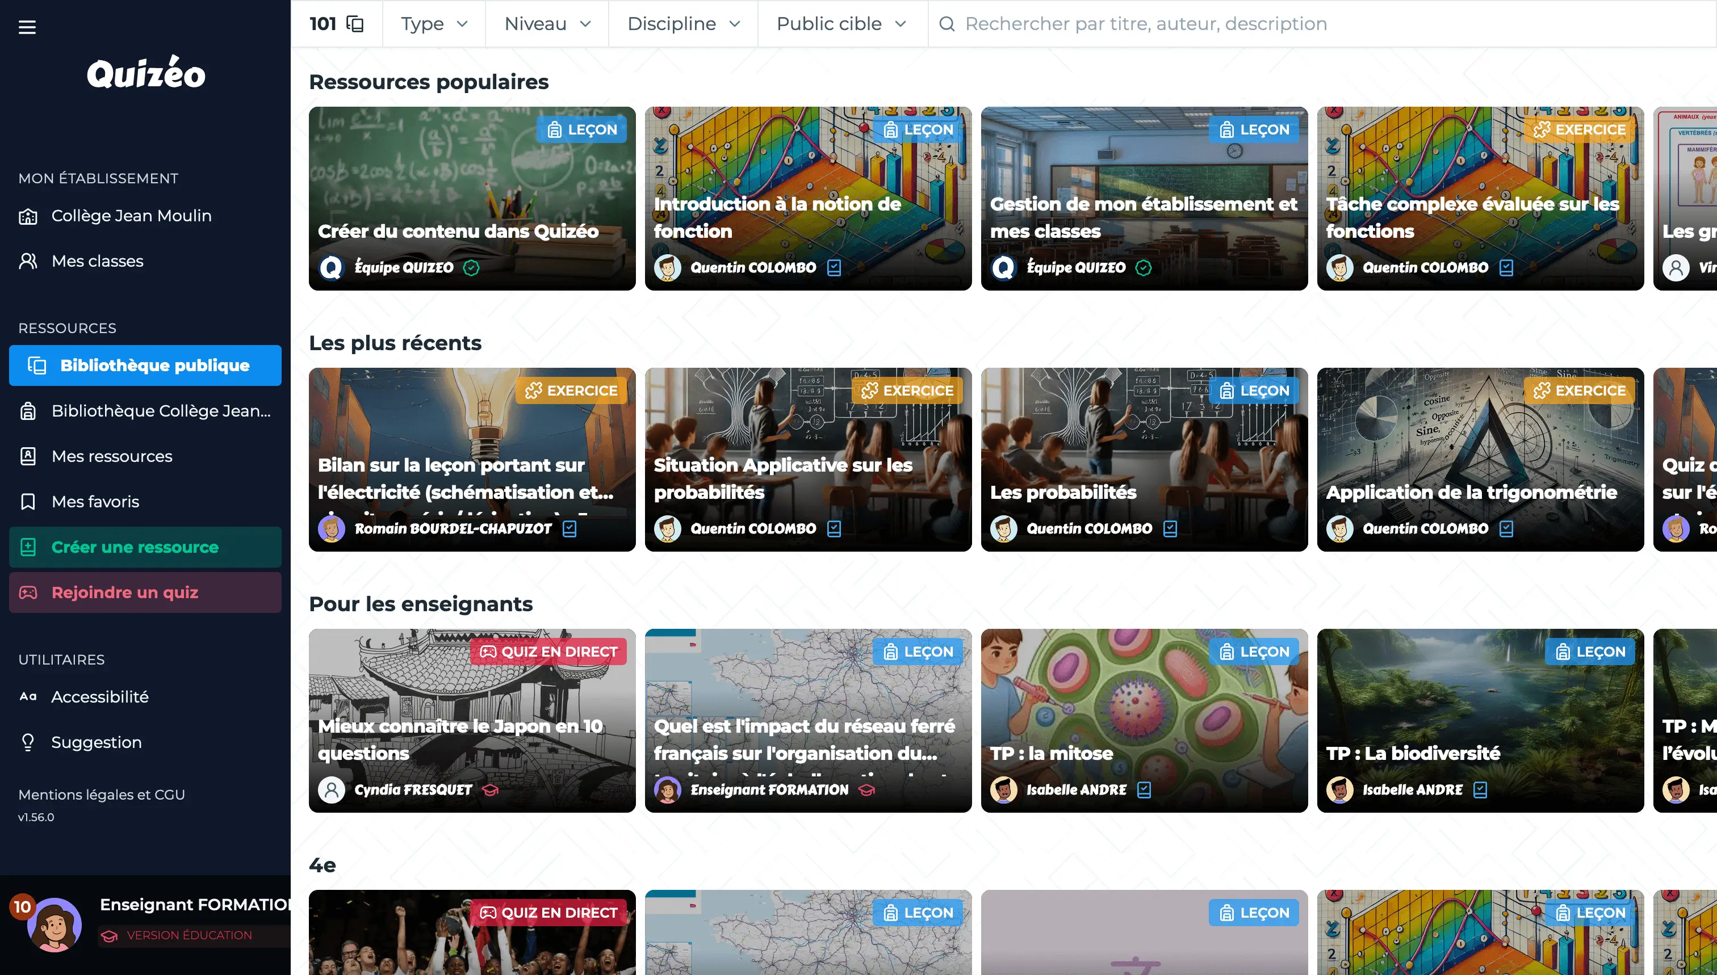The height and width of the screenshot is (975, 1717).
Task: Open Mes favoris menu item
Action: coord(145,502)
